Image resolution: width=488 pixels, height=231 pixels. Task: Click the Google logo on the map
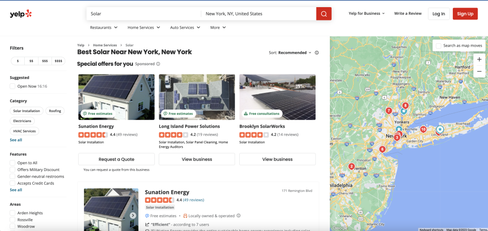(340, 228)
